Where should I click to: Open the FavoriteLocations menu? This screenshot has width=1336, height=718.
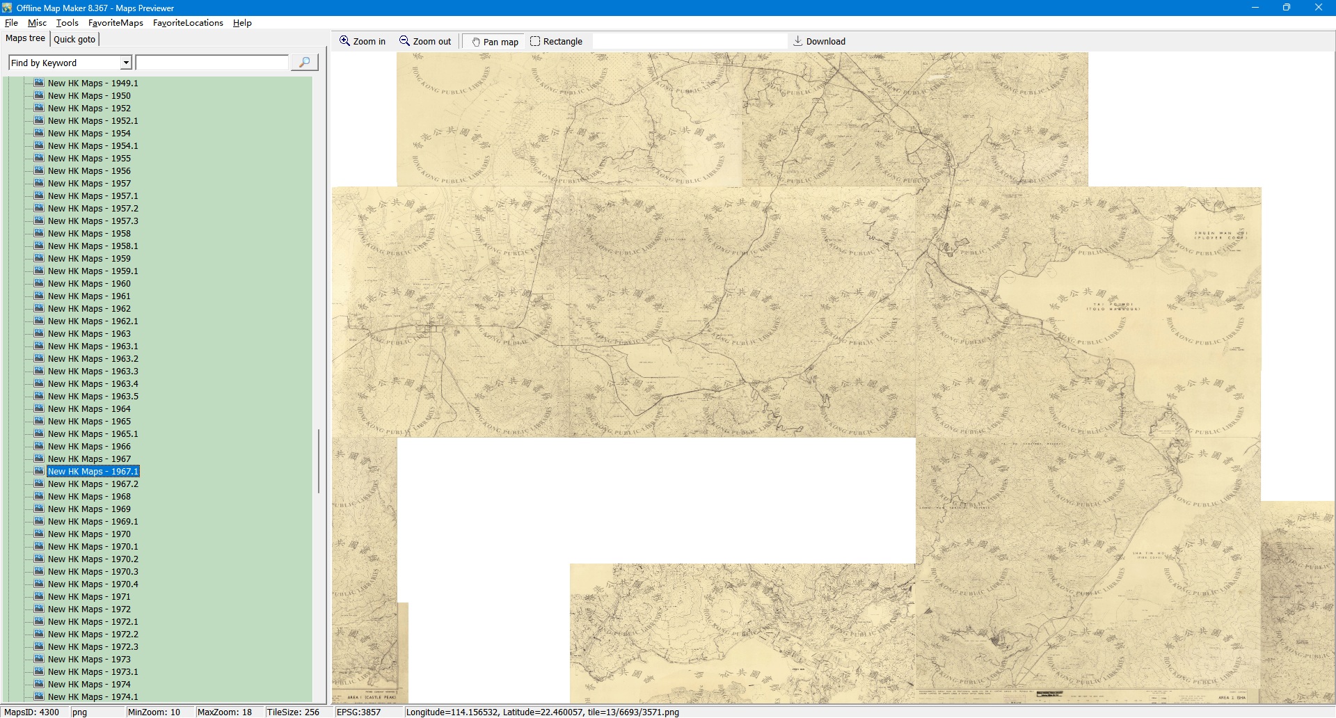click(188, 23)
